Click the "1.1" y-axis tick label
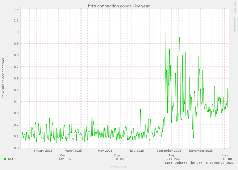Image resolution: width=238 pixels, height=170 pixels. click(x=16, y=20)
